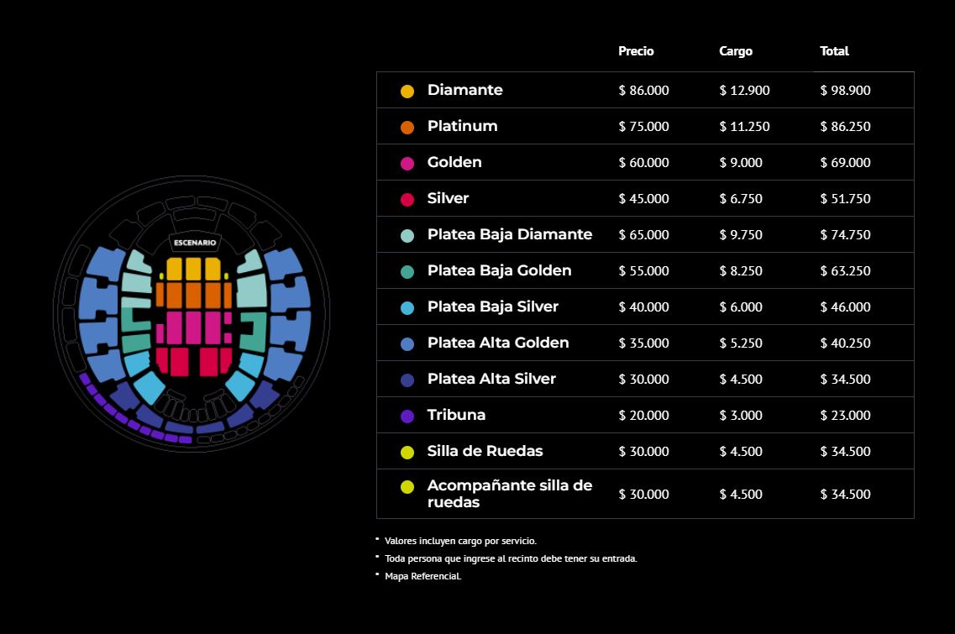Image resolution: width=955 pixels, height=634 pixels.
Task: Click the Platea Baja Golden color dot
Action: point(407,272)
